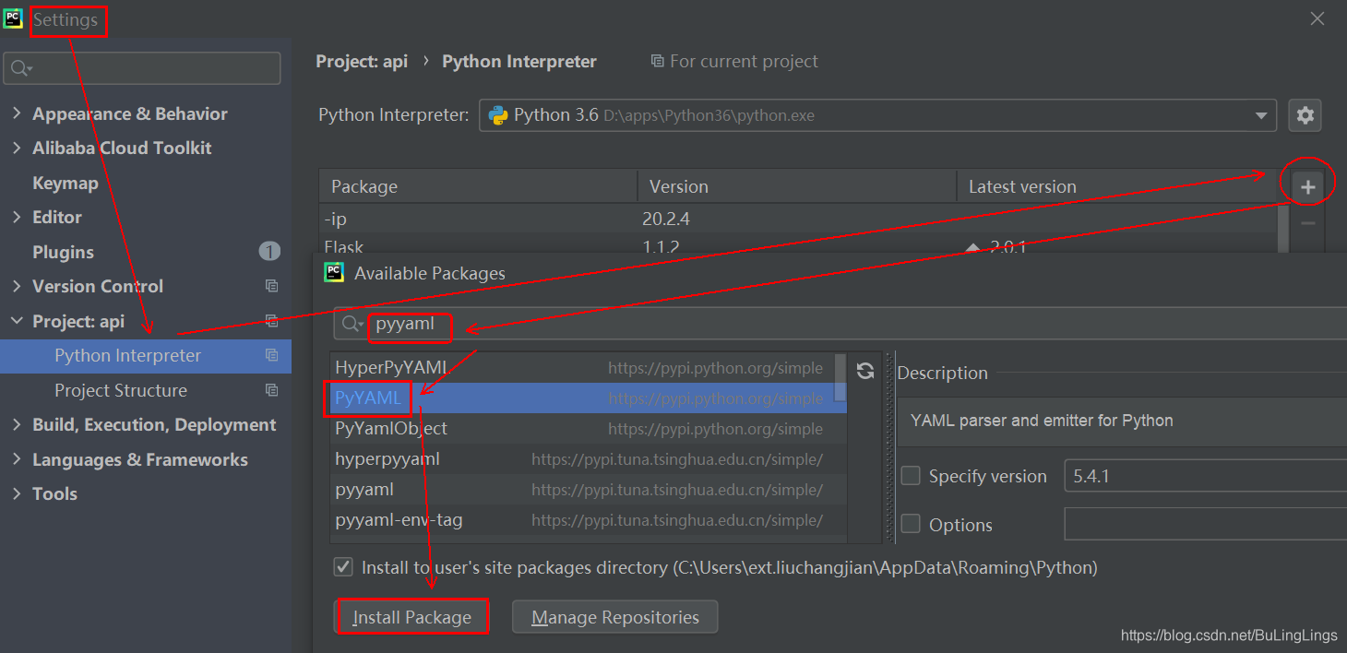Enable the Options checkbox

911,524
